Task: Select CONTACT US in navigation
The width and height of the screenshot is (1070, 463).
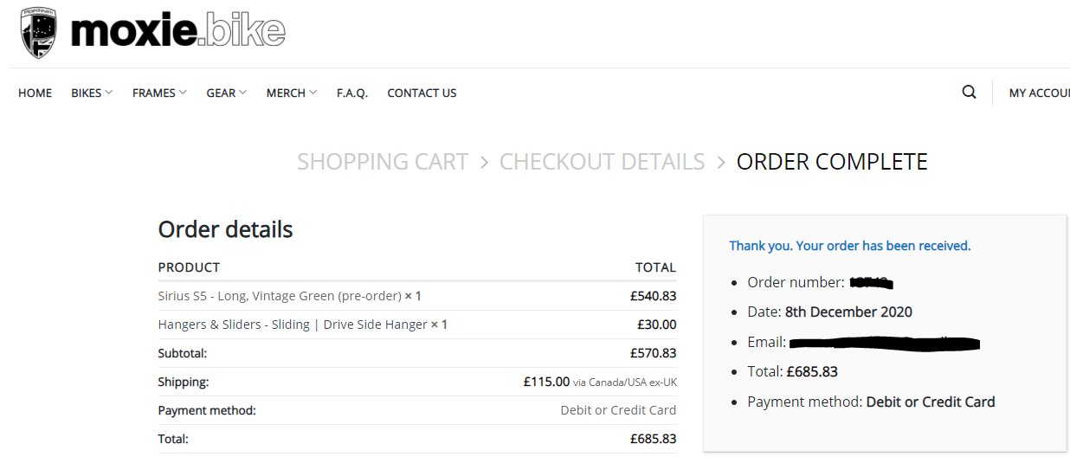Action: point(422,93)
